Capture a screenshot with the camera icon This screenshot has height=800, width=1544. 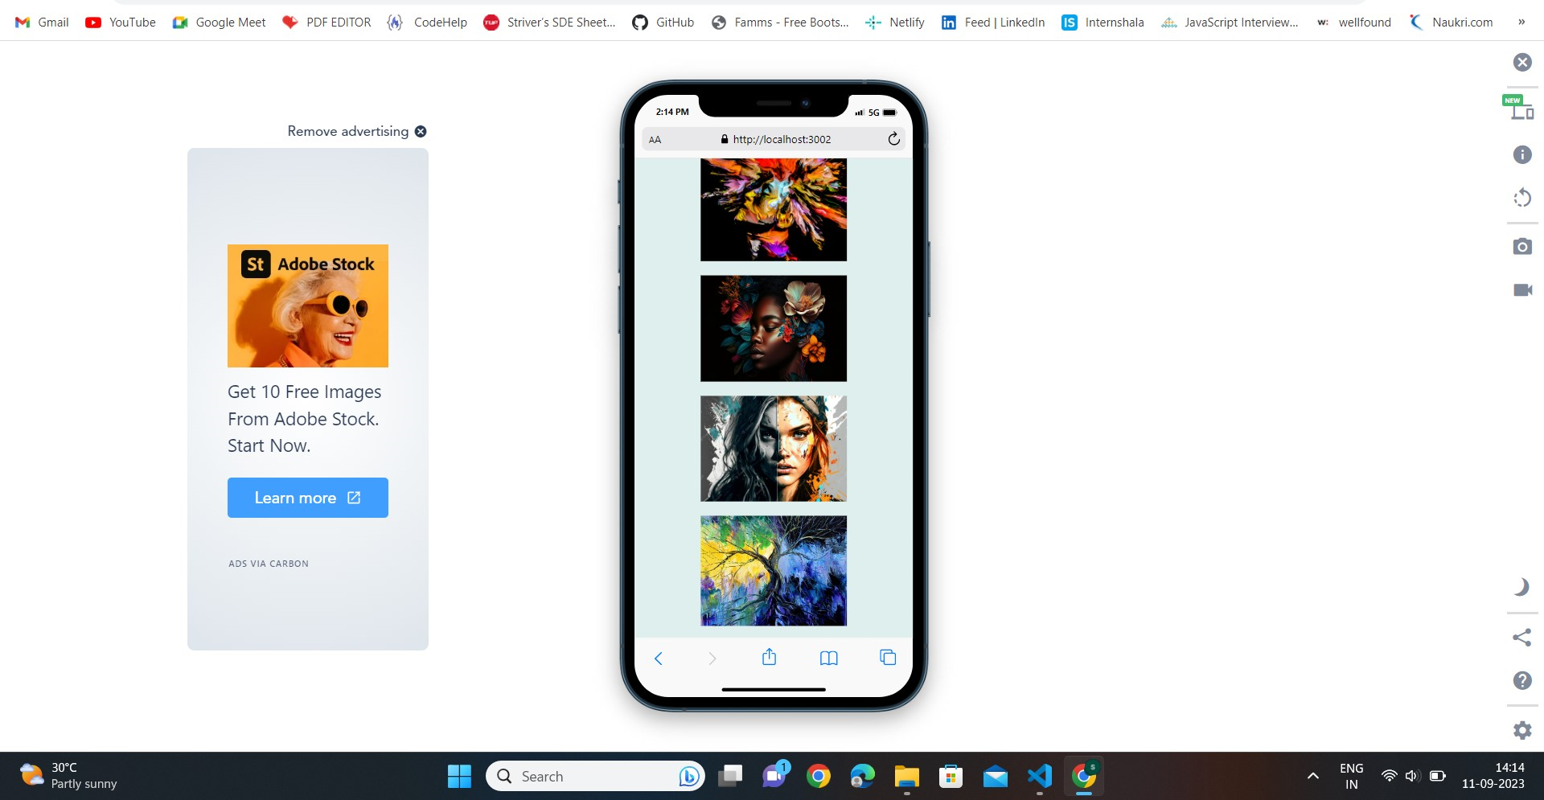pos(1522,247)
